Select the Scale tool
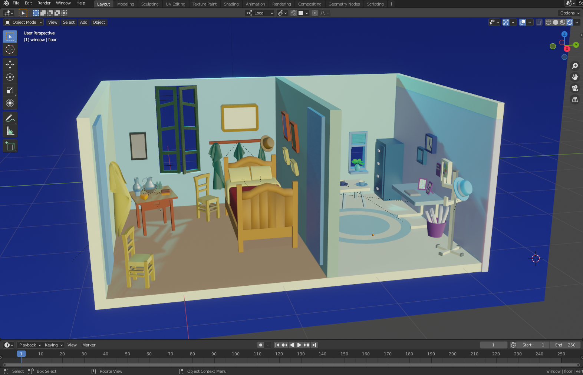This screenshot has width=583, height=375. coord(10,90)
